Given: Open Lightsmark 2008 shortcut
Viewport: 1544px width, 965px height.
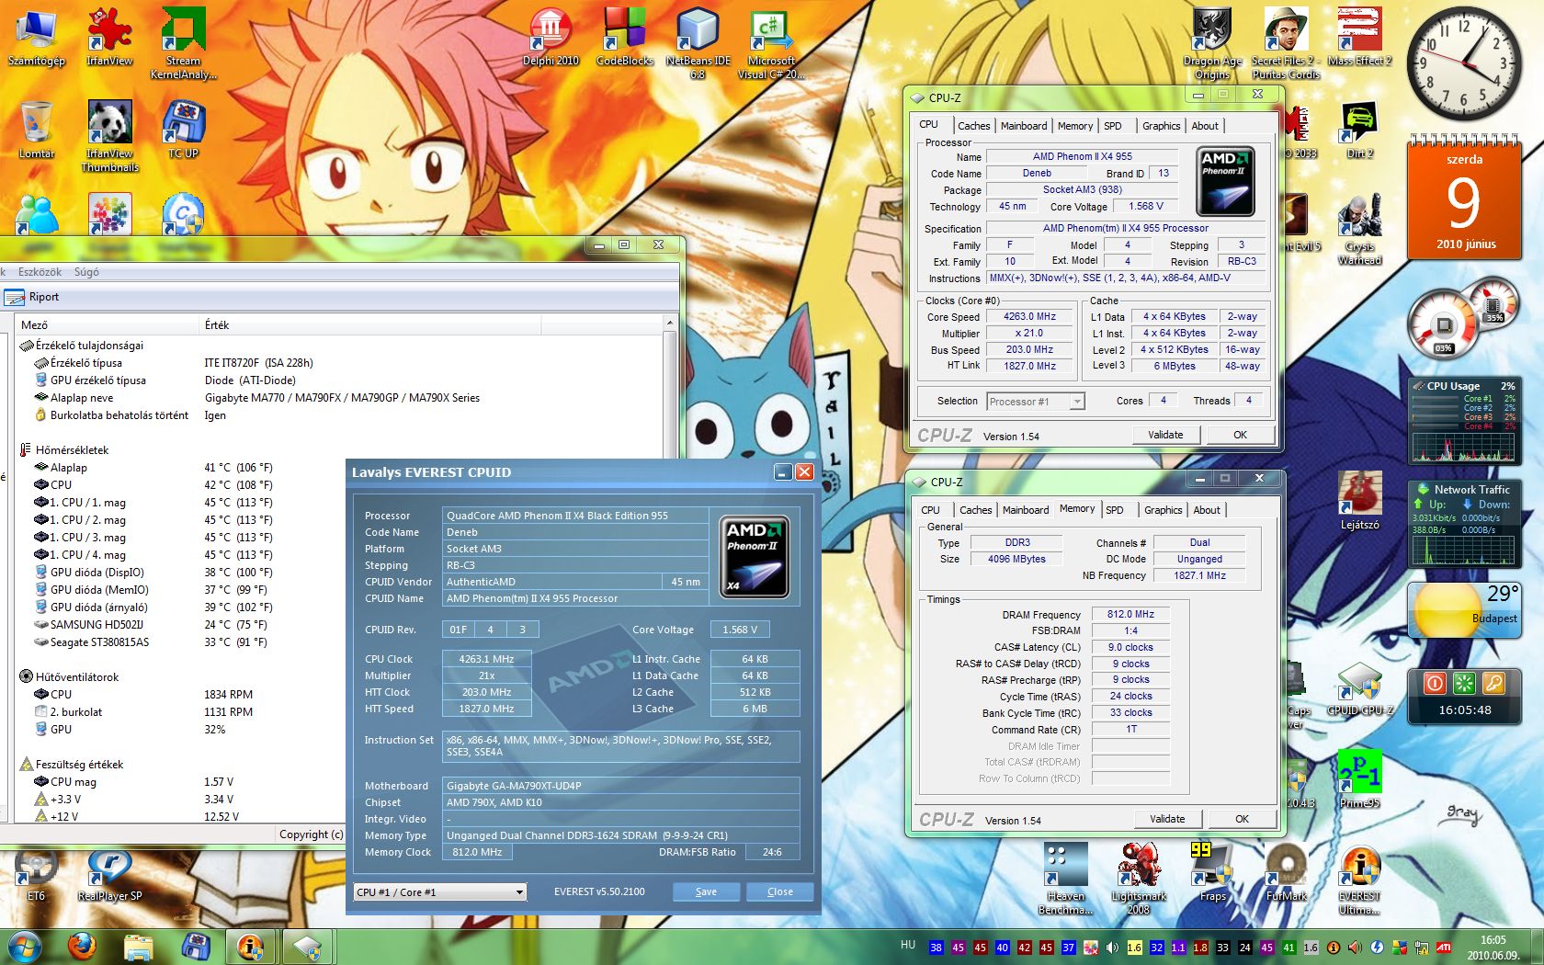Looking at the screenshot, I should coord(1139,880).
